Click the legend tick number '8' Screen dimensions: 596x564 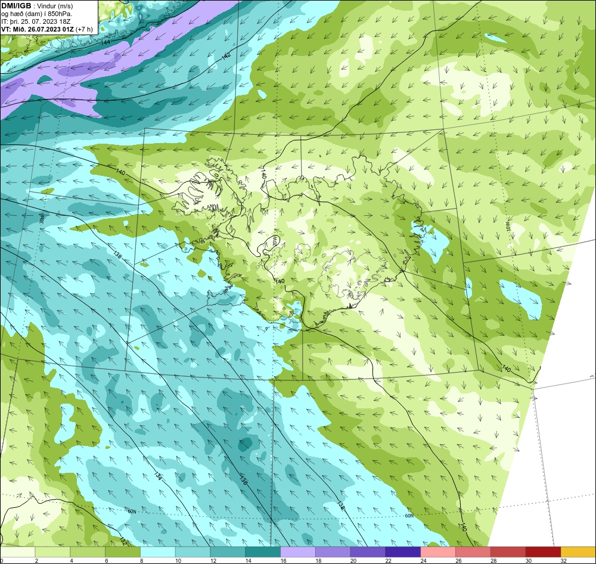(142, 560)
